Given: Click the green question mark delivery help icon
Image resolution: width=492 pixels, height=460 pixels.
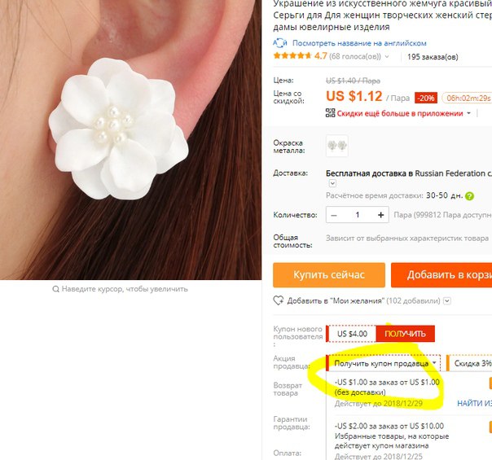Looking at the screenshot, I should point(470,196).
